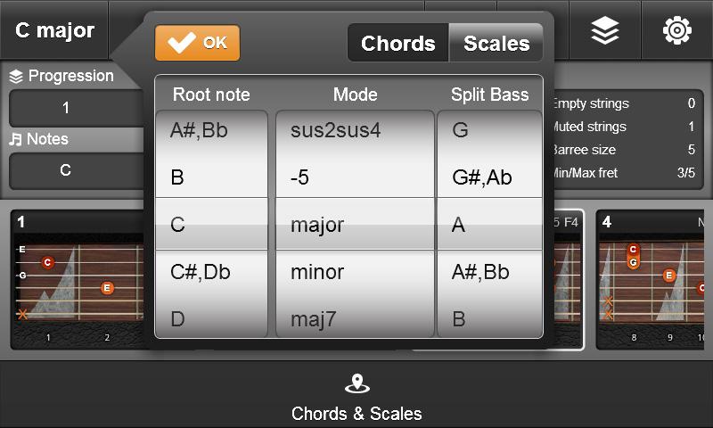Click the Progression layers icon

tap(16, 77)
